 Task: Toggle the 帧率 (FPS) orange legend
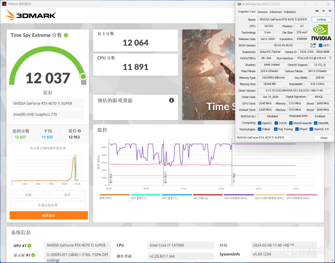(115, 197)
